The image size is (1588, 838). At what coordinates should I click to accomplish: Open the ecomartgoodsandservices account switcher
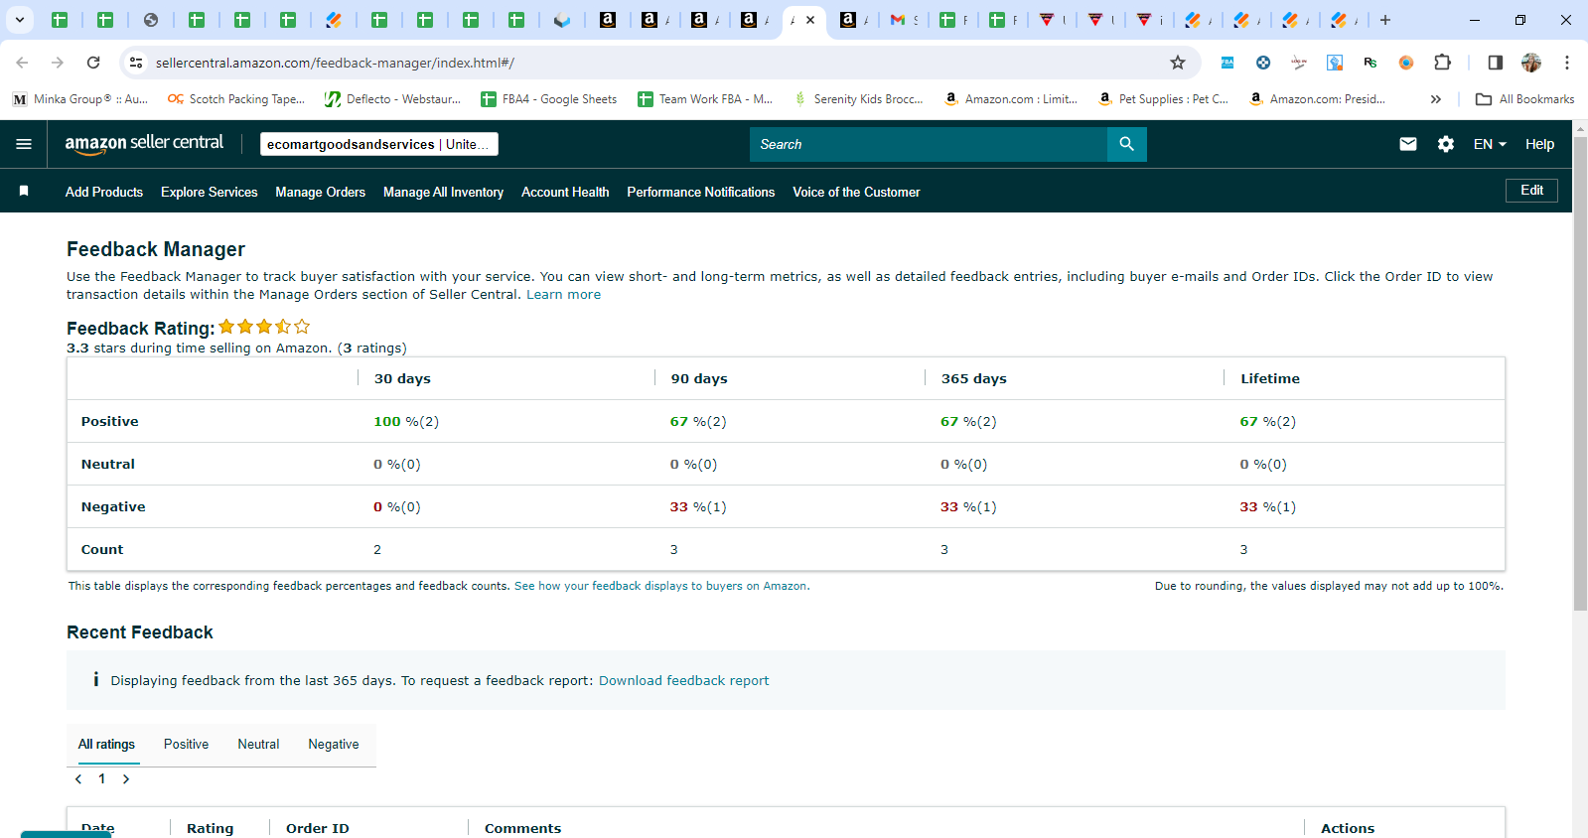click(379, 144)
